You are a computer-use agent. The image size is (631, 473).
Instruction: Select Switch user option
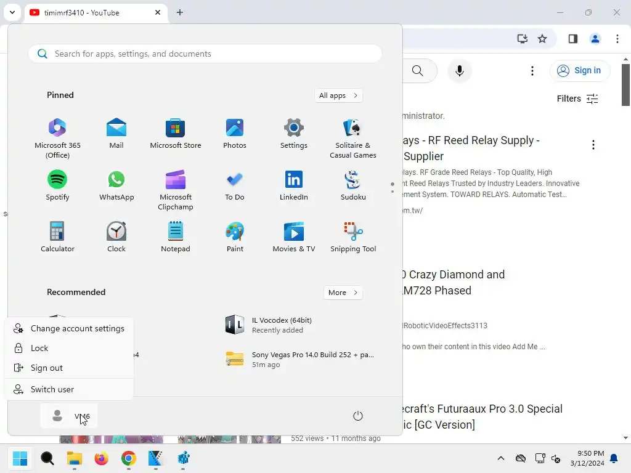point(69,389)
